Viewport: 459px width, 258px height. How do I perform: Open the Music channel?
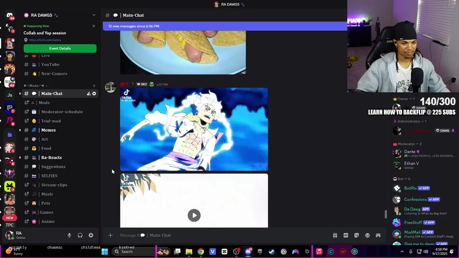tap(60, 194)
